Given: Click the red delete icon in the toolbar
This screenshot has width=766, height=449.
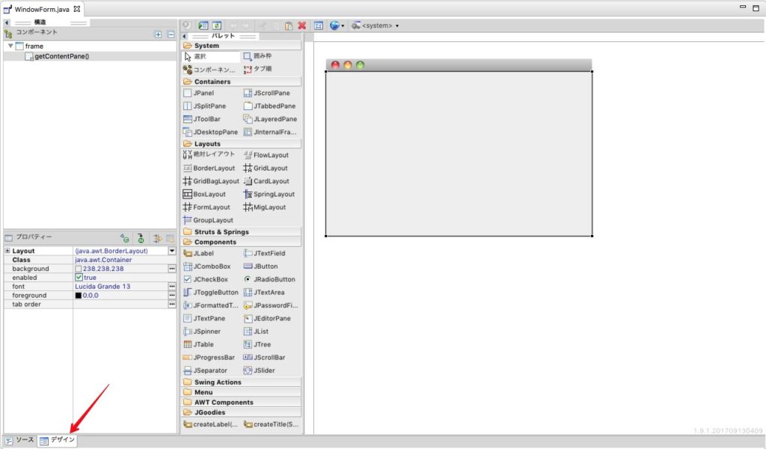Looking at the screenshot, I should 301,25.
